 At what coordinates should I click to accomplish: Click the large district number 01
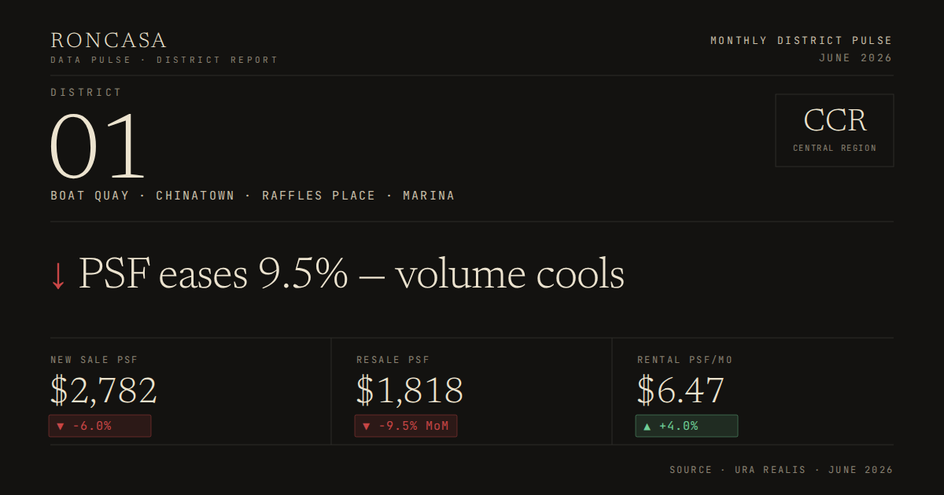99,147
